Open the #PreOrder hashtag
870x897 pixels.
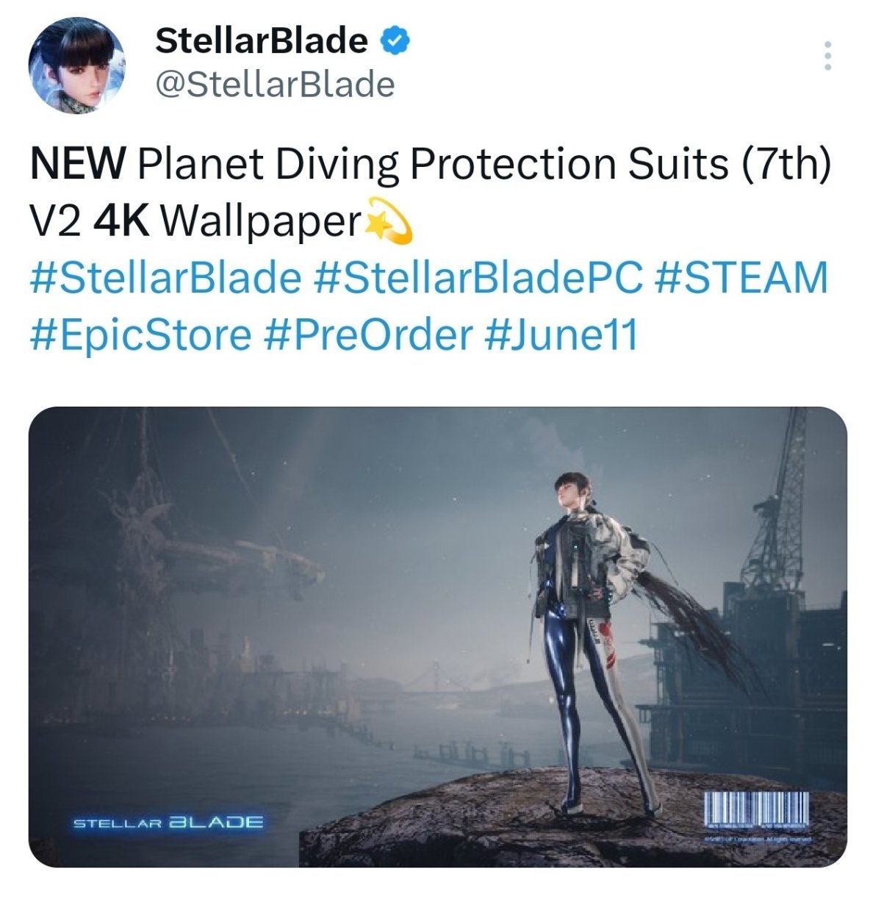tap(367, 335)
